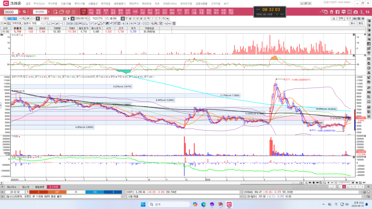Switch to weekly (주) period candle
The height and width of the screenshot is (209, 372).
point(127,19)
